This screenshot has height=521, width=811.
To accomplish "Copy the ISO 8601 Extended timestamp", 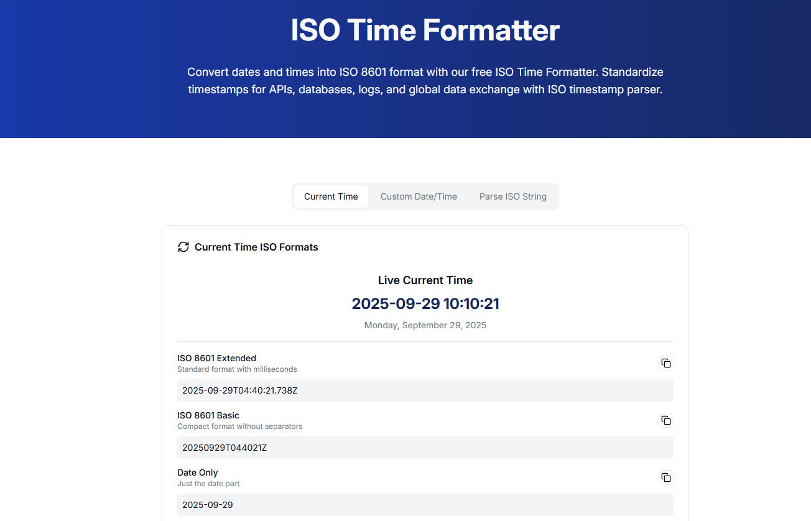I will click(x=665, y=363).
